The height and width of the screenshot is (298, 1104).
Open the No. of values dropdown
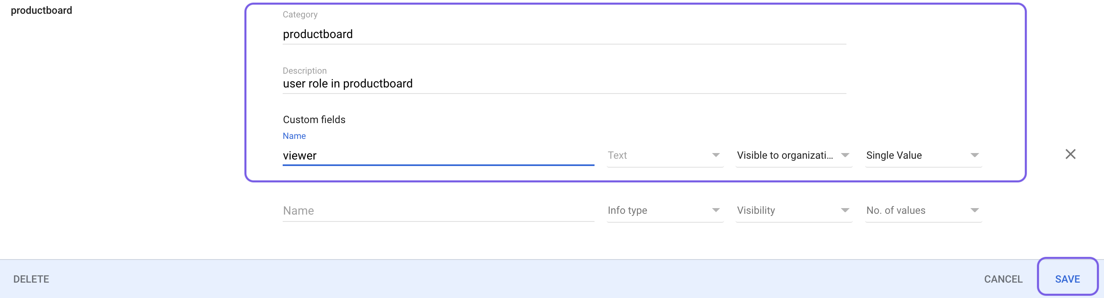pyautogui.click(x=923, y=210)
